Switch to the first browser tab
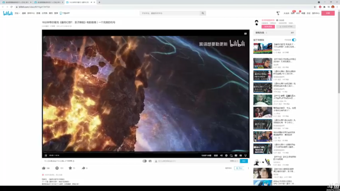This screenshot has height=191, width=340. click(17, 2)
